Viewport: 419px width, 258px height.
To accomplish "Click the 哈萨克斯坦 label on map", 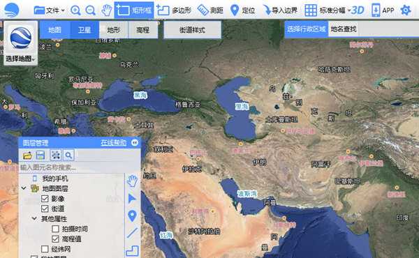I will coord(334,70).
